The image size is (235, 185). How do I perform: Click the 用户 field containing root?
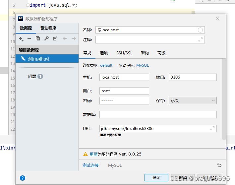point(124,91)
